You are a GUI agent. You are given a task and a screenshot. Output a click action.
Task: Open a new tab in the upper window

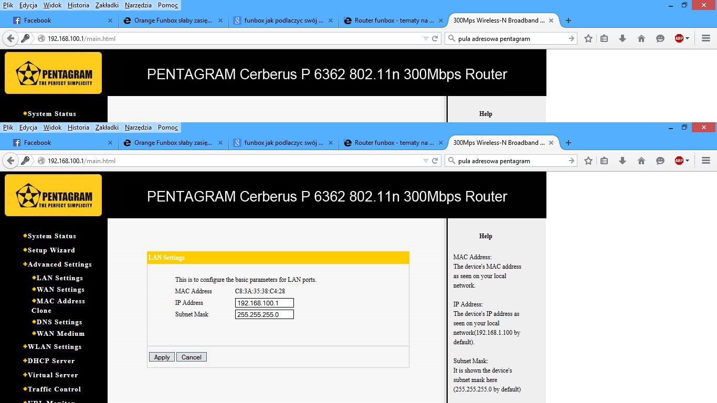click(568, 20)
